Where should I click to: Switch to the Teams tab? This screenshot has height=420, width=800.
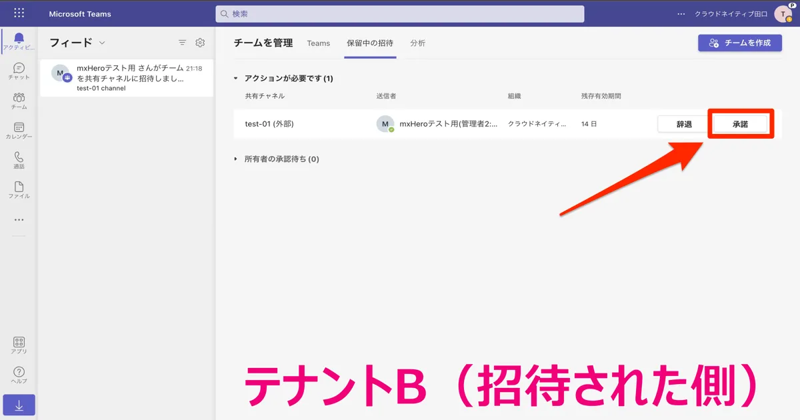[x=318, y=43]
